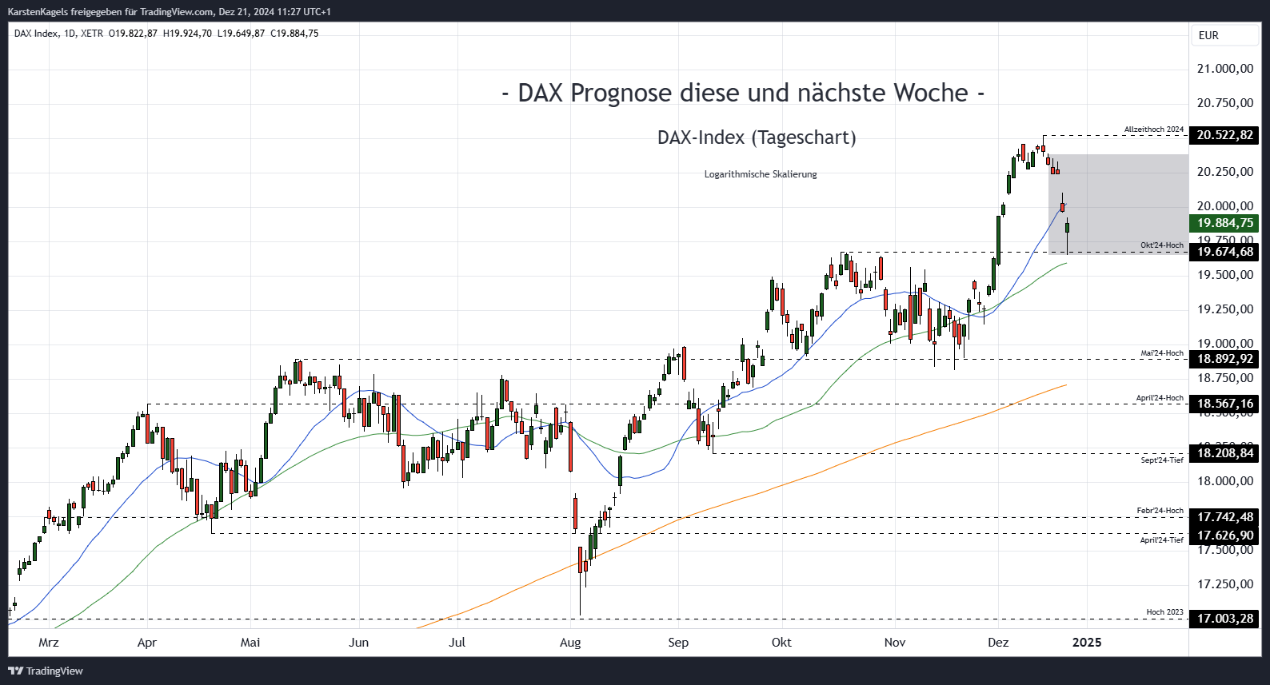Viewport: 1270px width, 685px height.
Task: Click the April'24-Hoch line label
Action: (x=1160, y=398)
